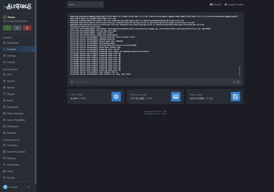Open Server Properties in the sidebar
The width and height of the screenshot is (274, 192).
point(16,152)
